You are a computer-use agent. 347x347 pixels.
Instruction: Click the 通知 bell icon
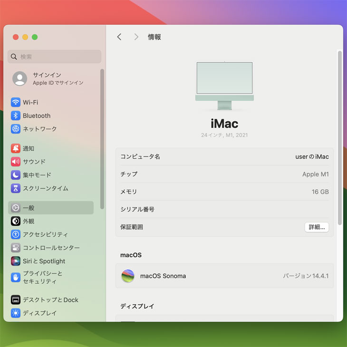click(x=16, y=148)
